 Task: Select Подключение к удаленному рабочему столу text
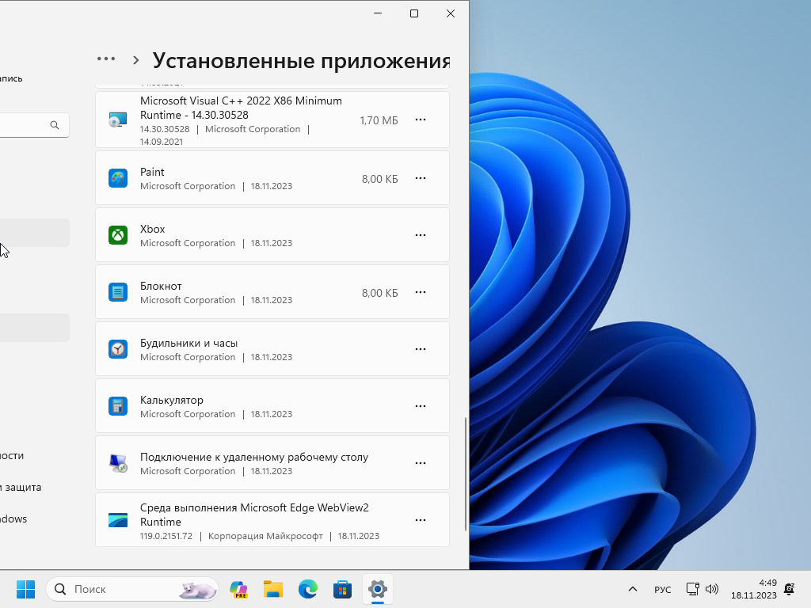254,457
